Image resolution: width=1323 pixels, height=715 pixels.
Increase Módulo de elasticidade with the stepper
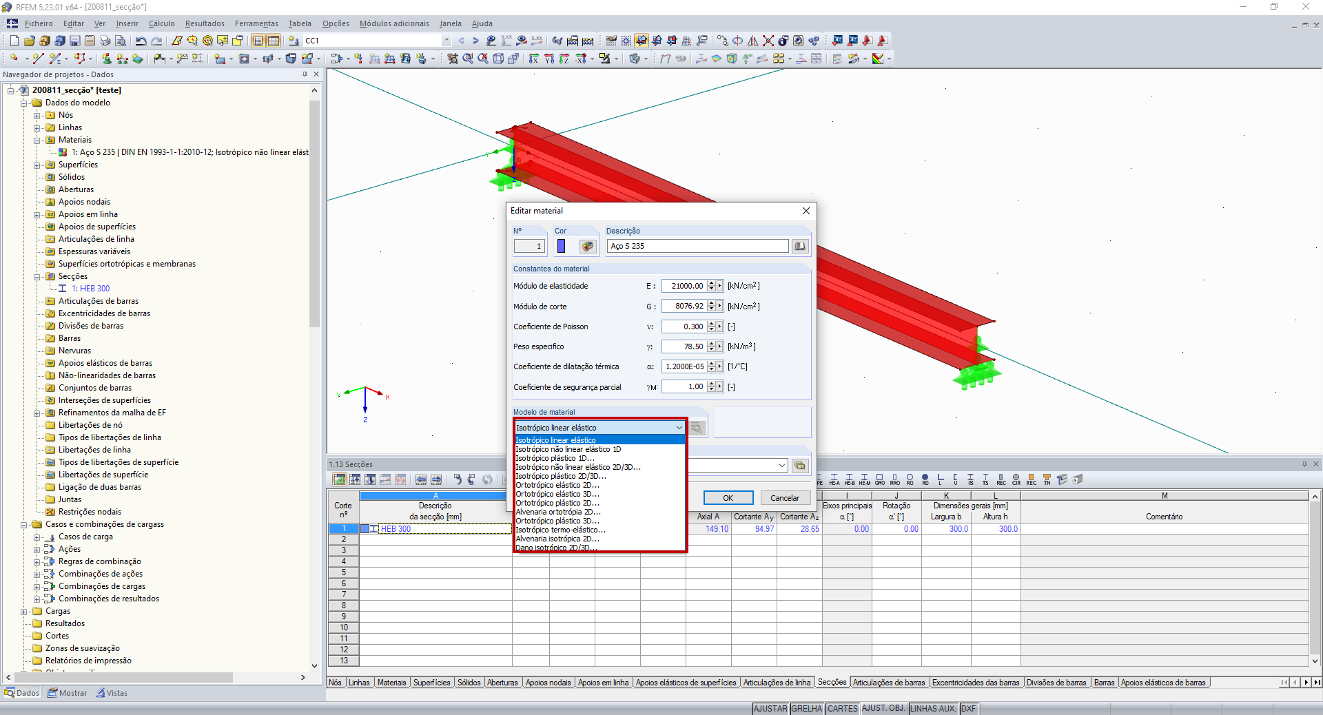(x=711, y=283)
